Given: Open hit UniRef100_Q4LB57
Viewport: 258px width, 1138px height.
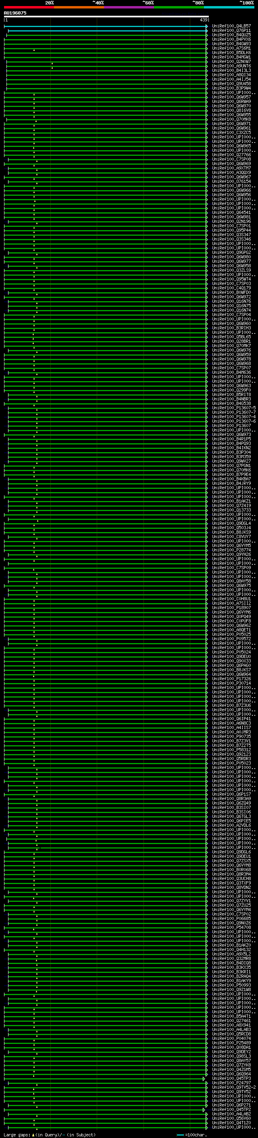Looking at the screenshot, I should [231, 26].
